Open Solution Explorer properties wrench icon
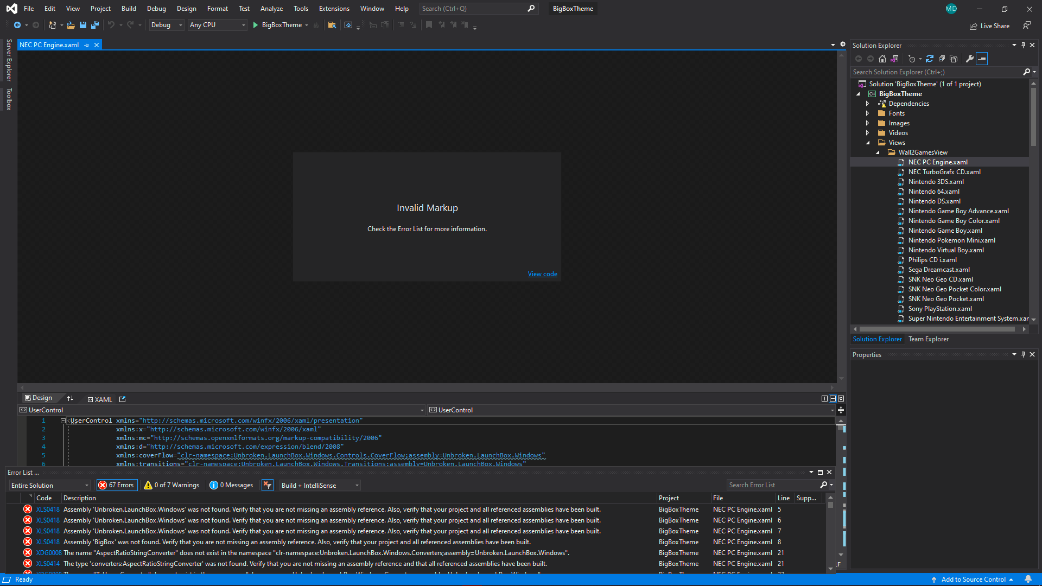This screenshot has width=1042, height=586. 970,59
